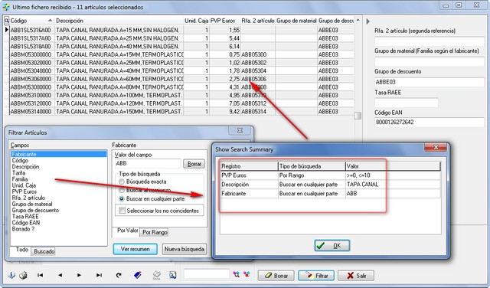This screenshot has height=288, width=490.
Task: Click the Borrar button with eraser icon
Action: point(276,276)
